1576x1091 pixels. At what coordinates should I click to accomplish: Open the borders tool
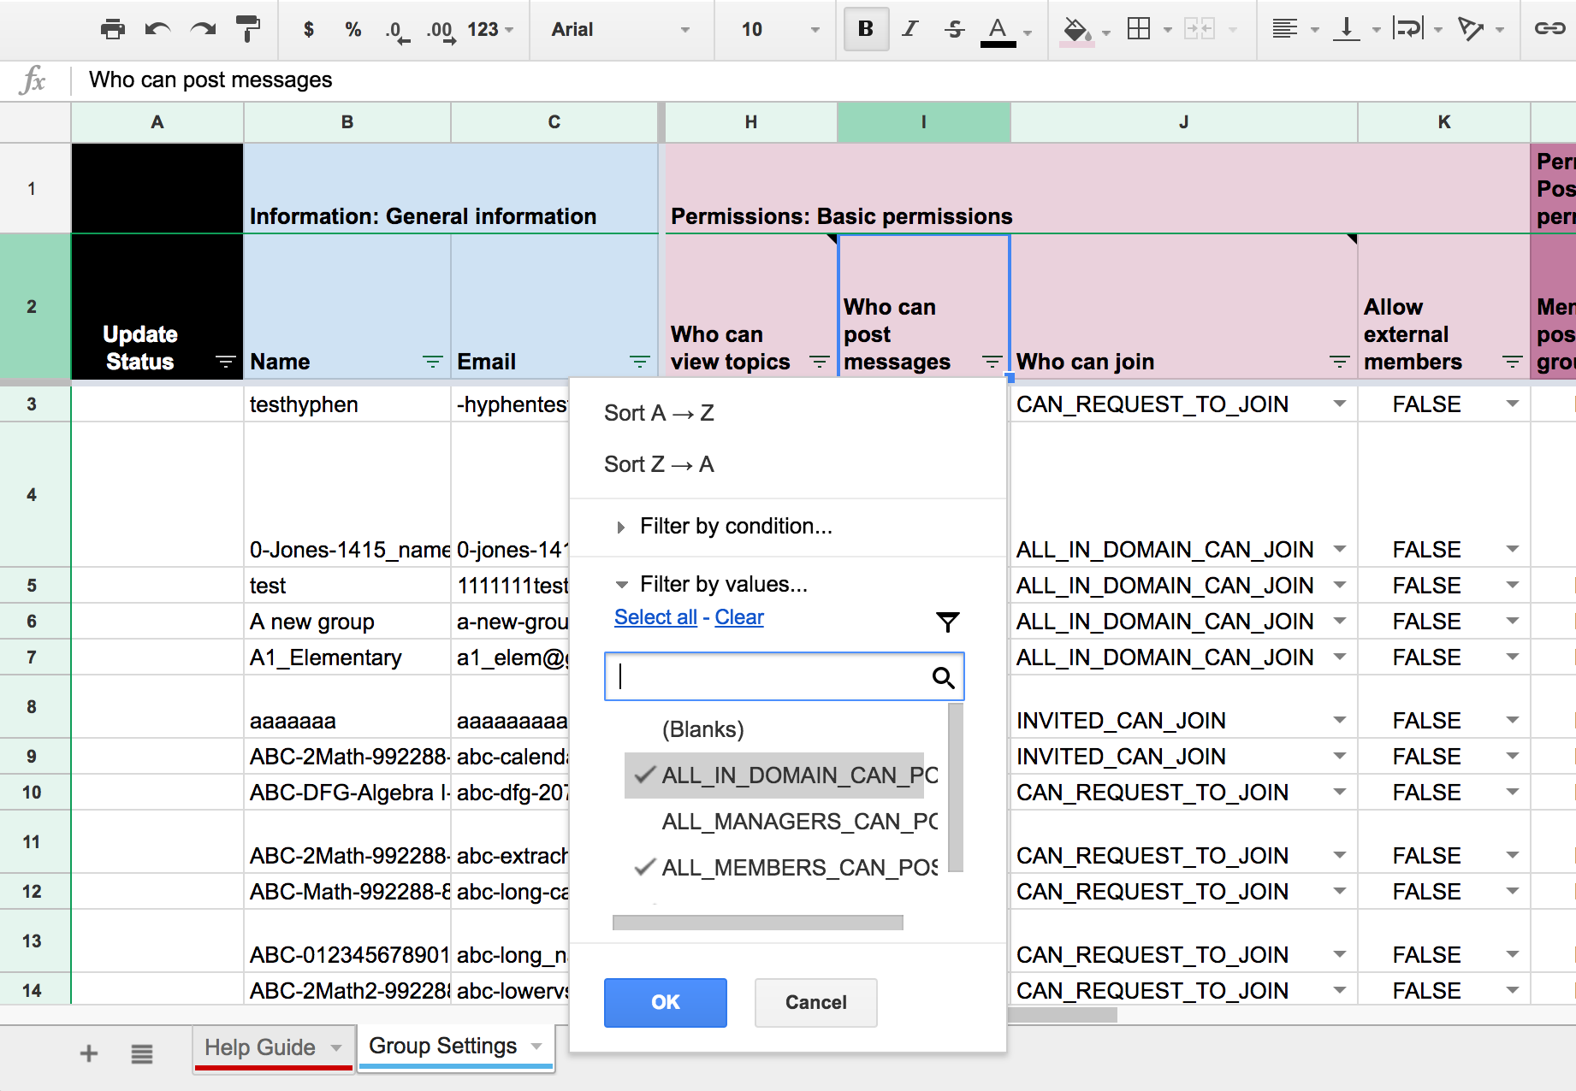1139,30
